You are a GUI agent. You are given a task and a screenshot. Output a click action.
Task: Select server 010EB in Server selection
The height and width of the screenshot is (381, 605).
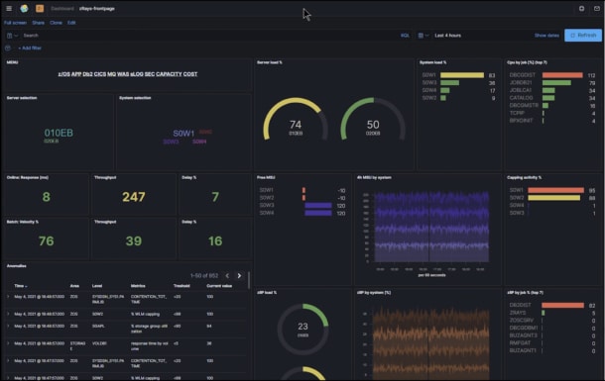(x=59, y=133)
